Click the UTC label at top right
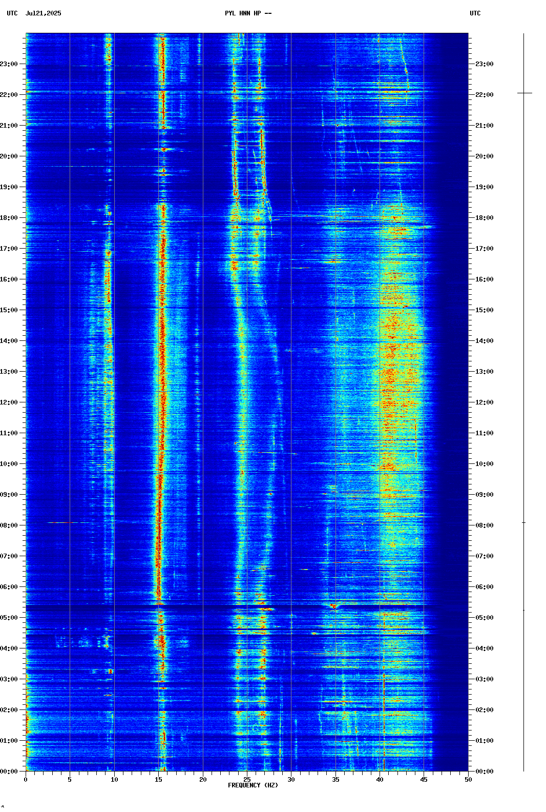 pos(475,13)
